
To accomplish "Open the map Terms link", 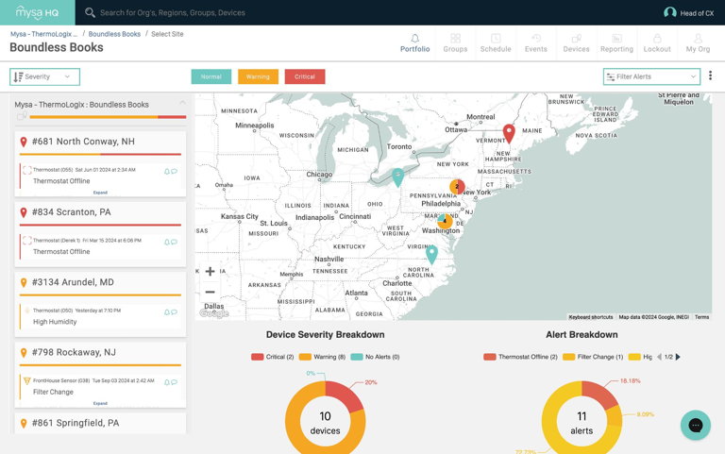I will 701,317.
